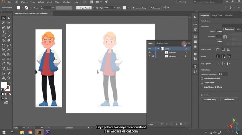Click the Layers panel menu icon
The height and width of the screenshot is (135, 242).
point(189,43)
